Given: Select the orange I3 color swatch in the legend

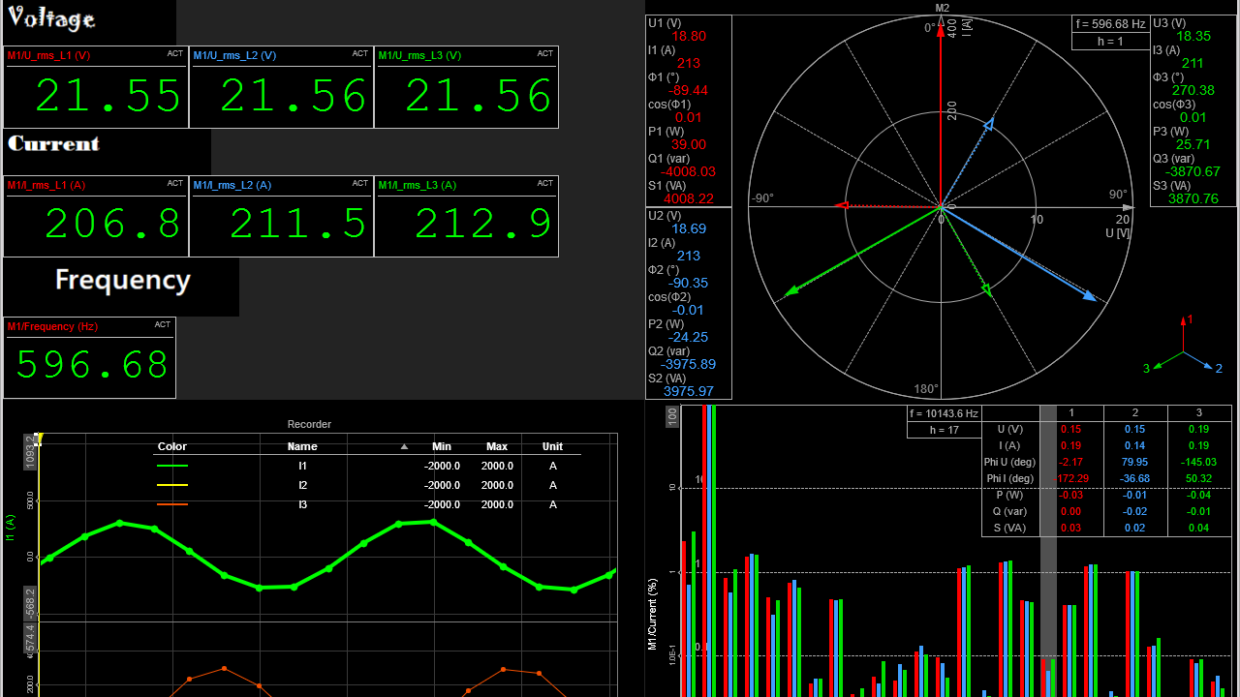Looking at the screenshot, I should 172,504.
